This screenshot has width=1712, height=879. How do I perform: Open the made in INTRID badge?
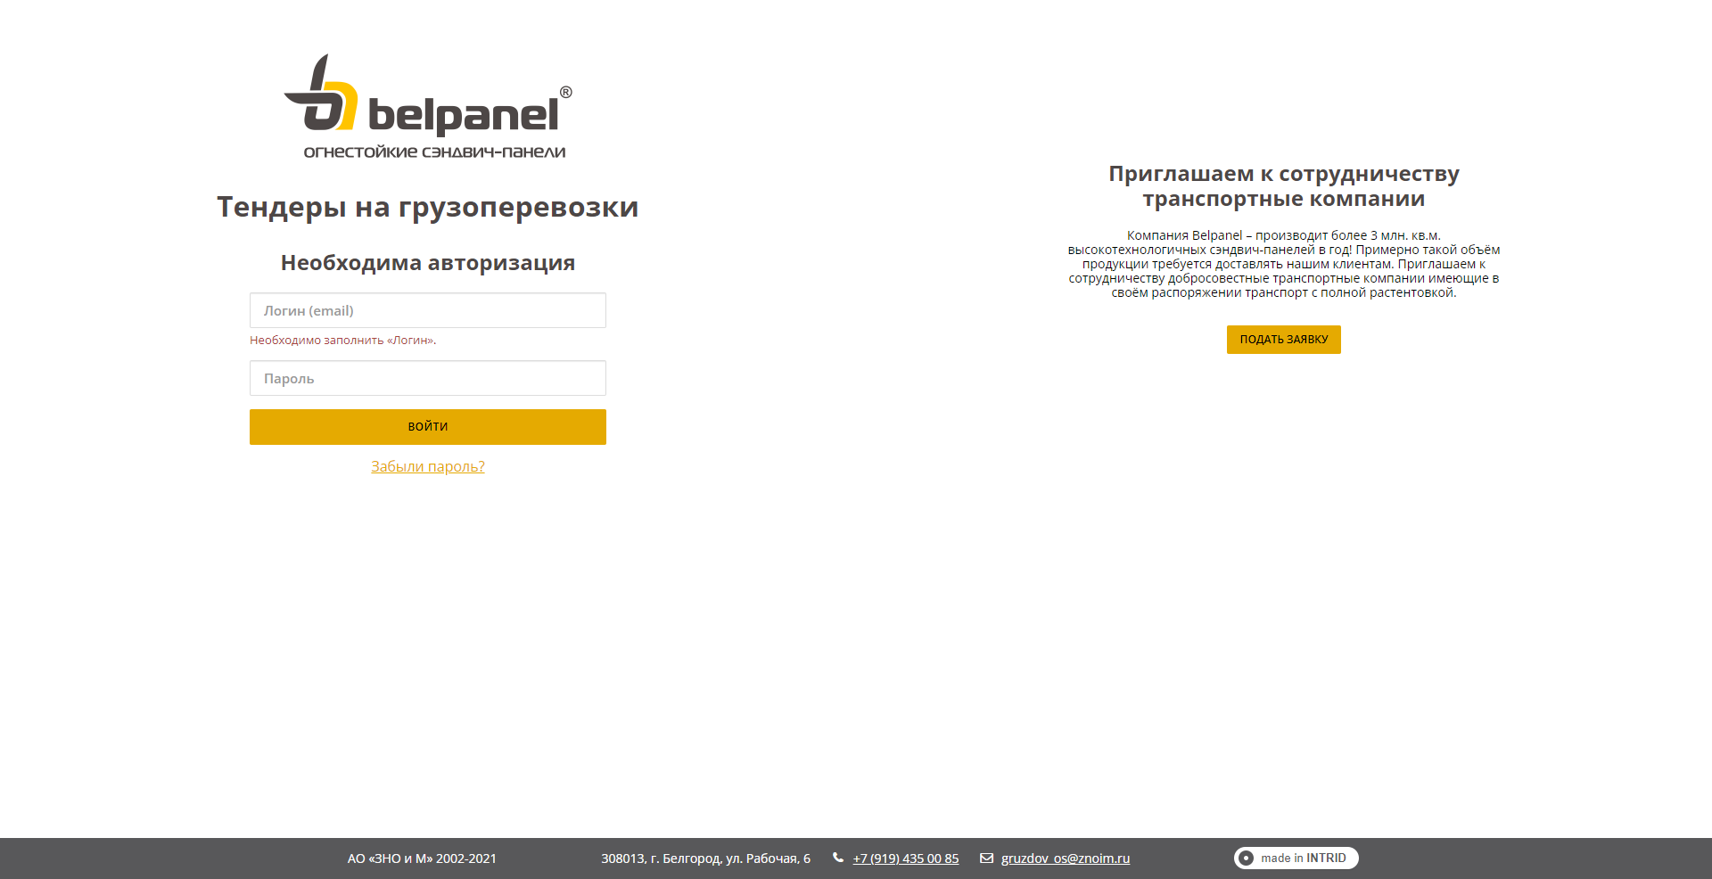(x=1296, y=858)
